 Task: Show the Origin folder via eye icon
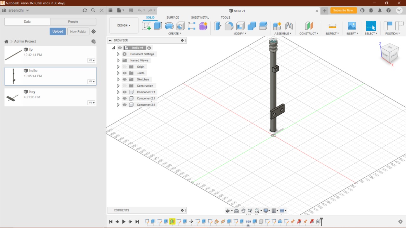click(125, 67)
